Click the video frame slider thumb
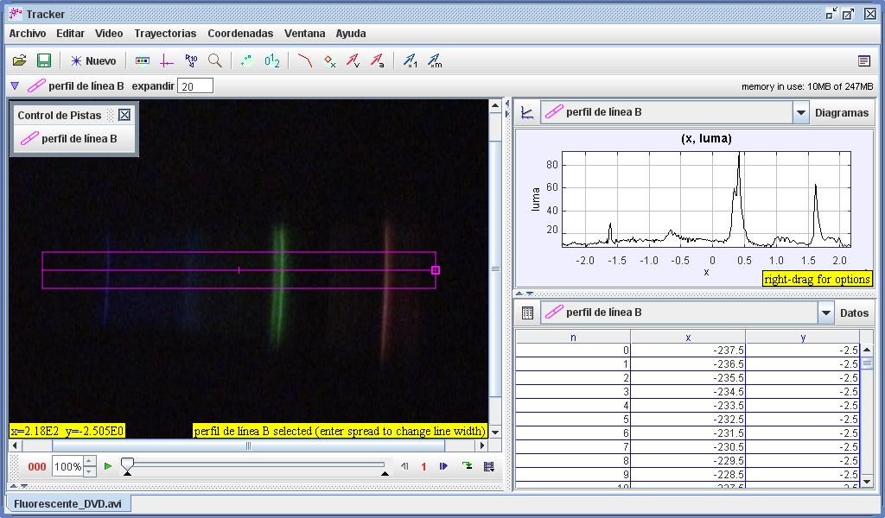885x518 pixels. 127,464
